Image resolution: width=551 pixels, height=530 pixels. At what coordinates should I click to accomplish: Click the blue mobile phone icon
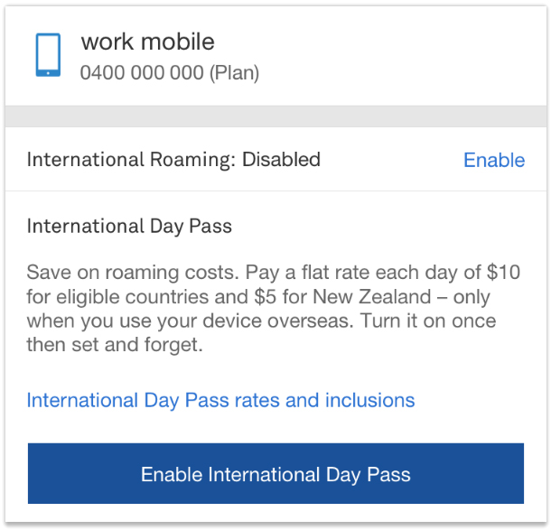tap(48, 55)
